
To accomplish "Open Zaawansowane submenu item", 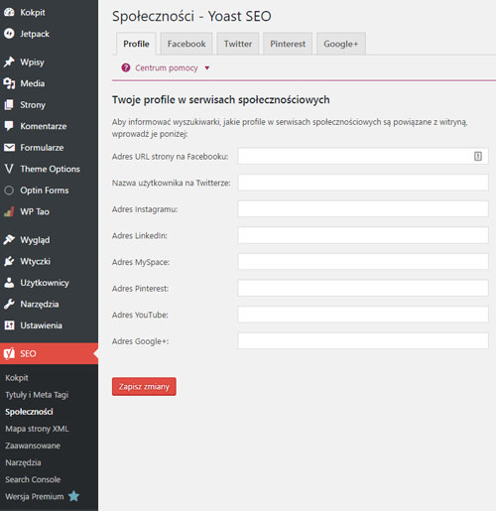I will (x=33, y=446).
